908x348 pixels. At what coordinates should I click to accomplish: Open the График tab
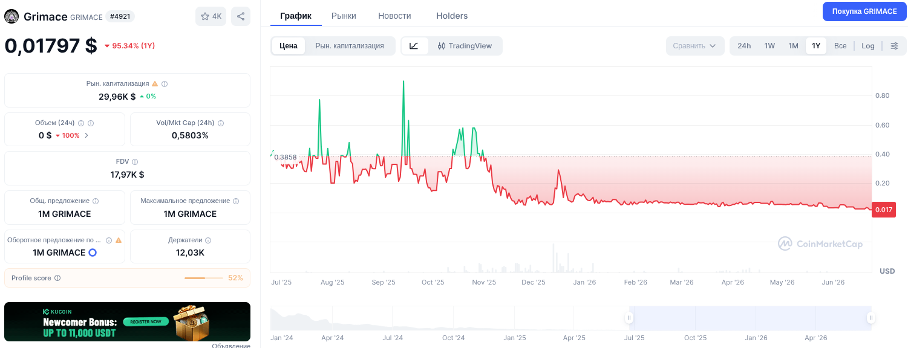pyautogui.click(x=296, y=16)
